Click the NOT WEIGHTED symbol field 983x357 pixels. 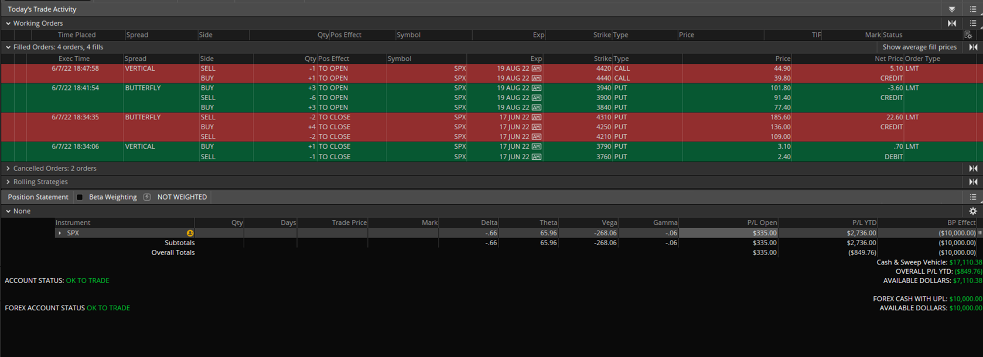[x=182, y=197]
